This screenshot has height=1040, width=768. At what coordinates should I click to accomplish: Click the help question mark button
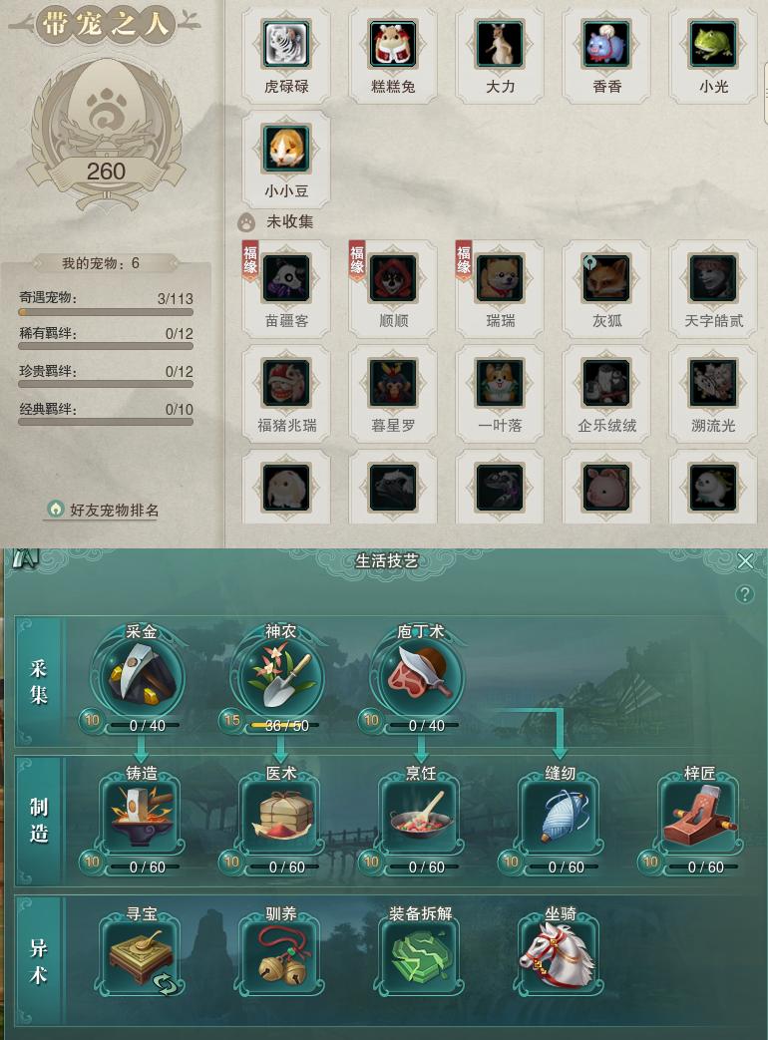point(745,593)
